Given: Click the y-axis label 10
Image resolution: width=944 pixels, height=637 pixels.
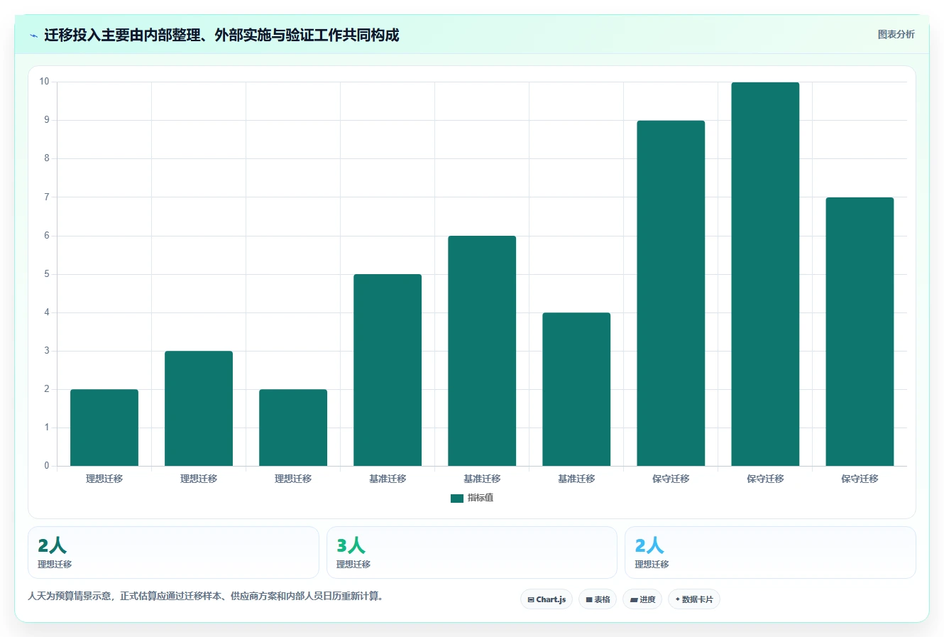Looking at the screenshot, I should pyautogui.click(x=45, y=82).
